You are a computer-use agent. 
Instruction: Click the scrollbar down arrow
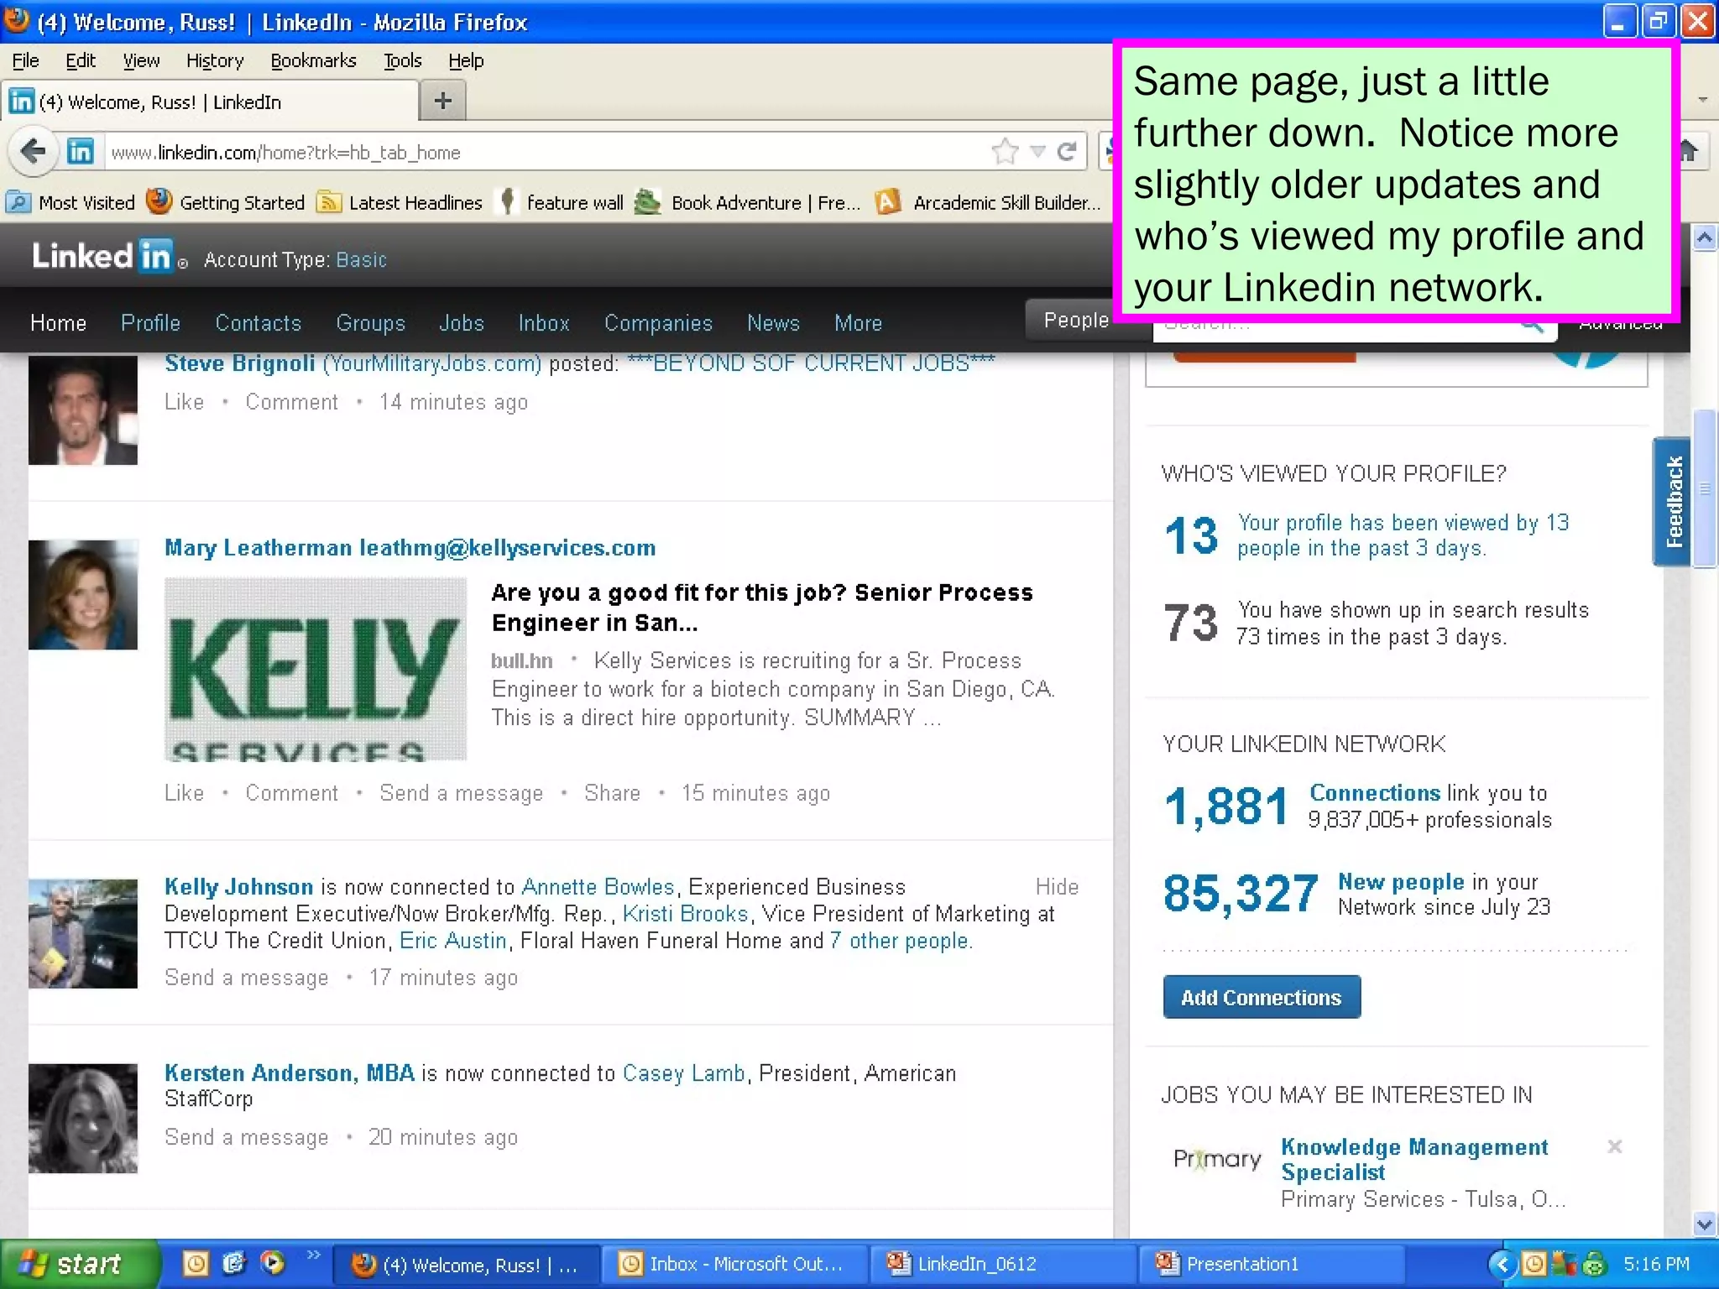tap(1704, 1224)
